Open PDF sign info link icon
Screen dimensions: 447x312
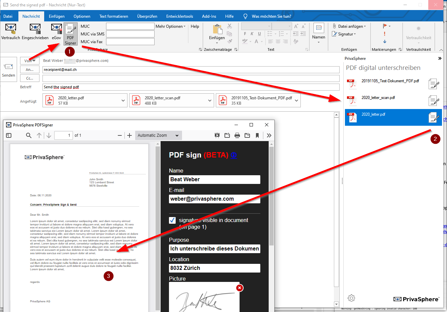click(x=234, y=155)
